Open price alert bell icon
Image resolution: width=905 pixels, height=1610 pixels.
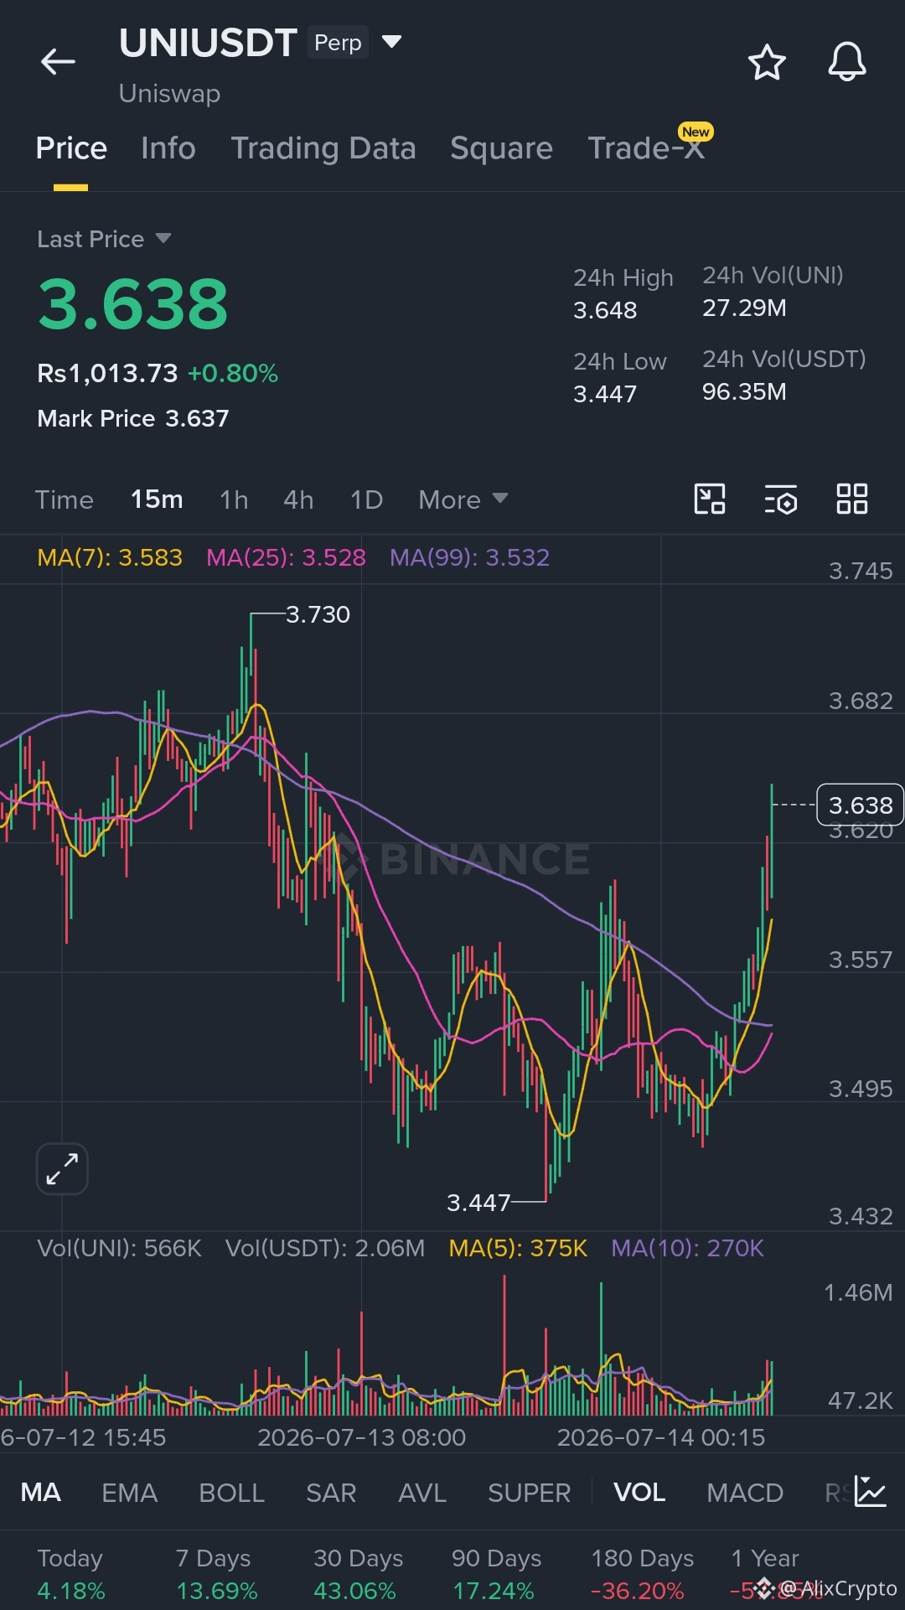846,62
